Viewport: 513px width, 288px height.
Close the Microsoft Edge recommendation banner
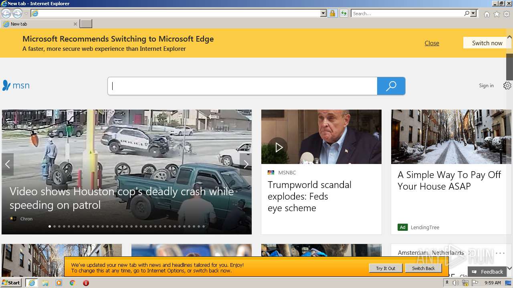point(432,43)
